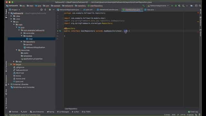Screen dimensions: 206x116
Task: Open the Run tool window
Action: coord(76,112)
